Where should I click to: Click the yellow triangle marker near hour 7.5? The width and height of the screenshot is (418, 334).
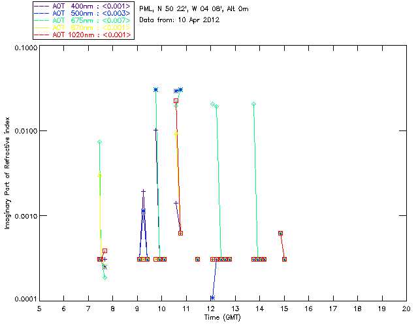[x=100, y=175]
